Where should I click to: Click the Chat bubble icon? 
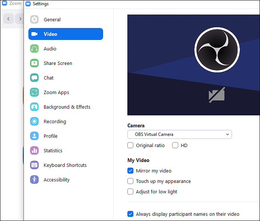(x=34, y=78)
